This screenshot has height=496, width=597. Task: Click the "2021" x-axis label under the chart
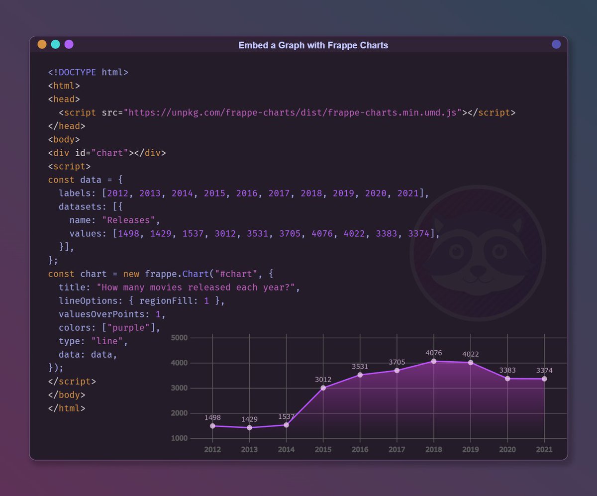click(544, 449)
